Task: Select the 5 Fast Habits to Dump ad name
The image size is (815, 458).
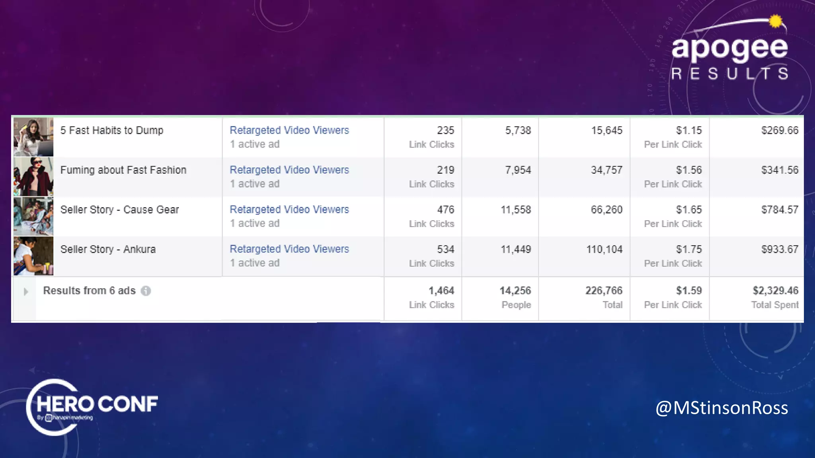Action: point(112,130)
